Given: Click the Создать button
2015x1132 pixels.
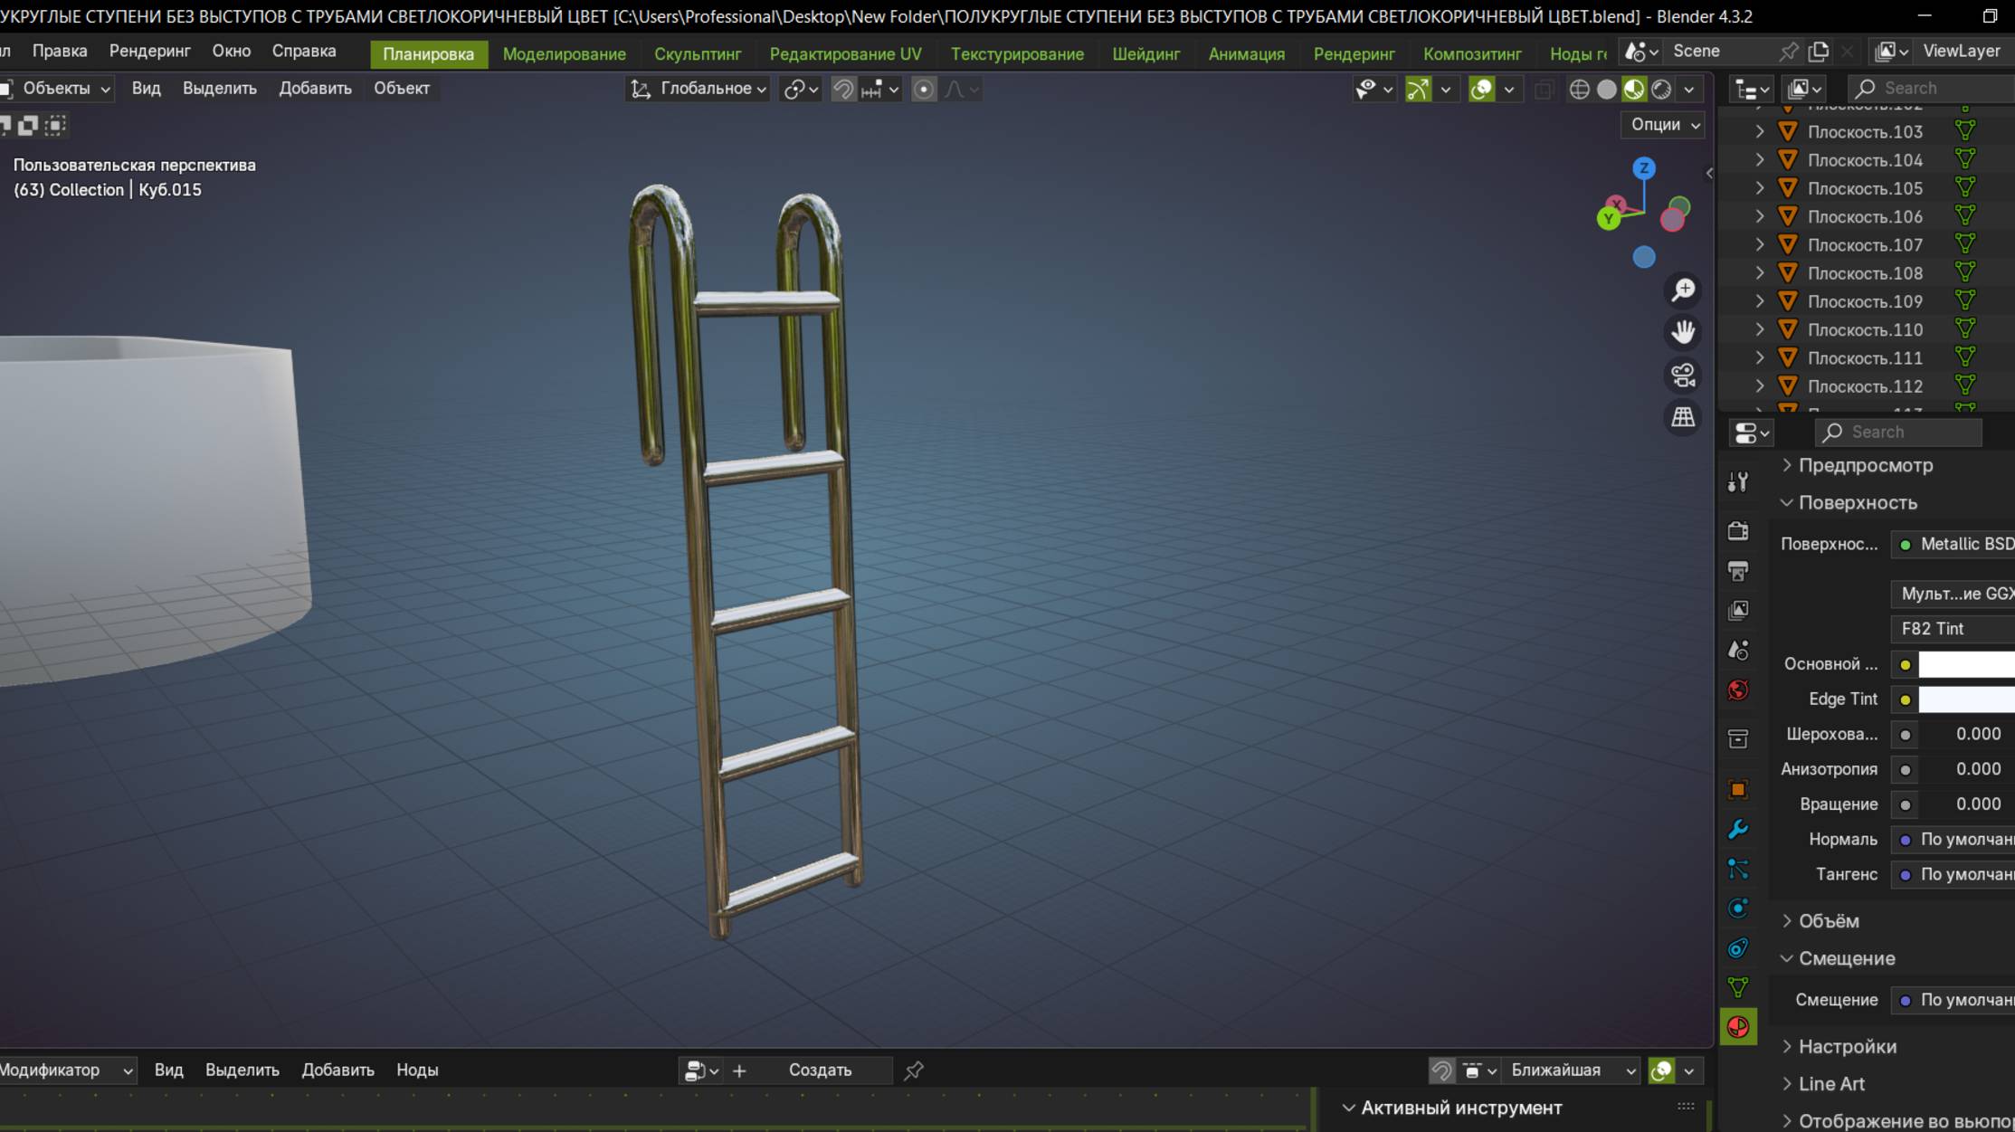Looking at the screenshot, I should pyautogui.click(x=820, y=1070).
